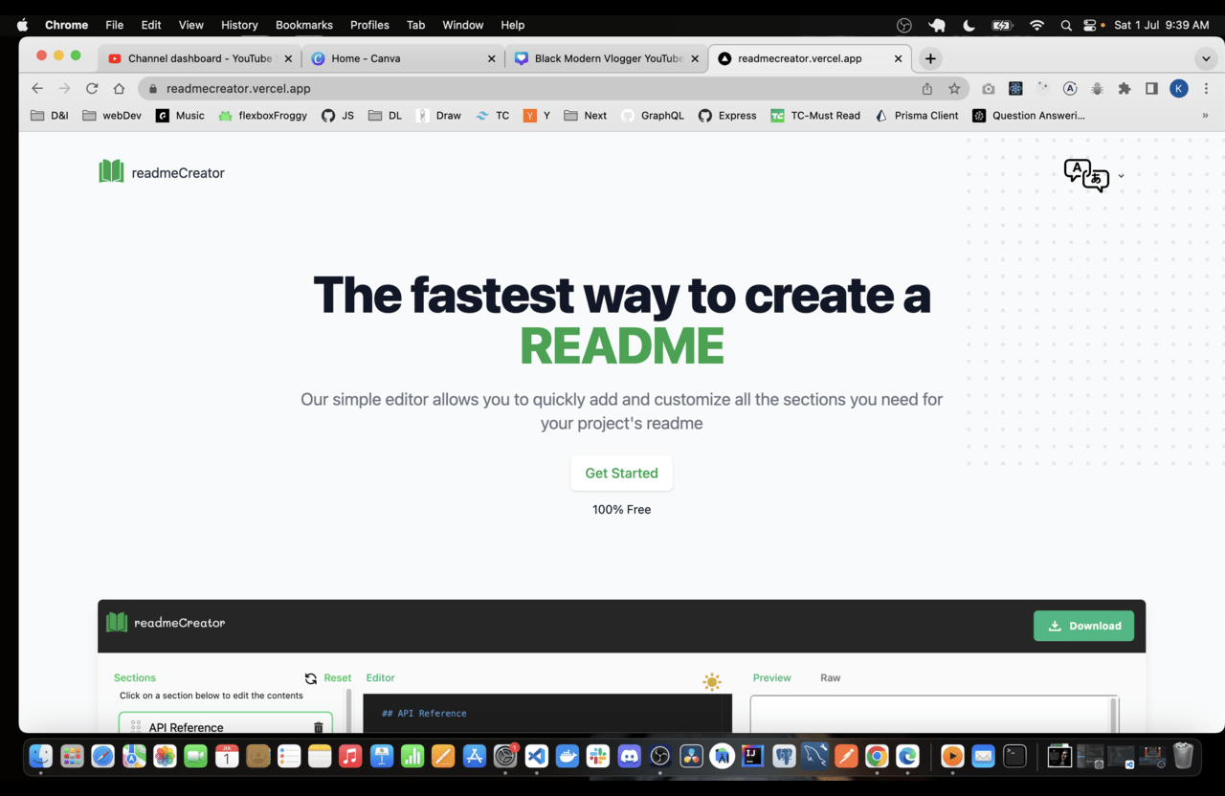Switch to the Raw preview tab
1225x796 pixels.
pos(830,678)
